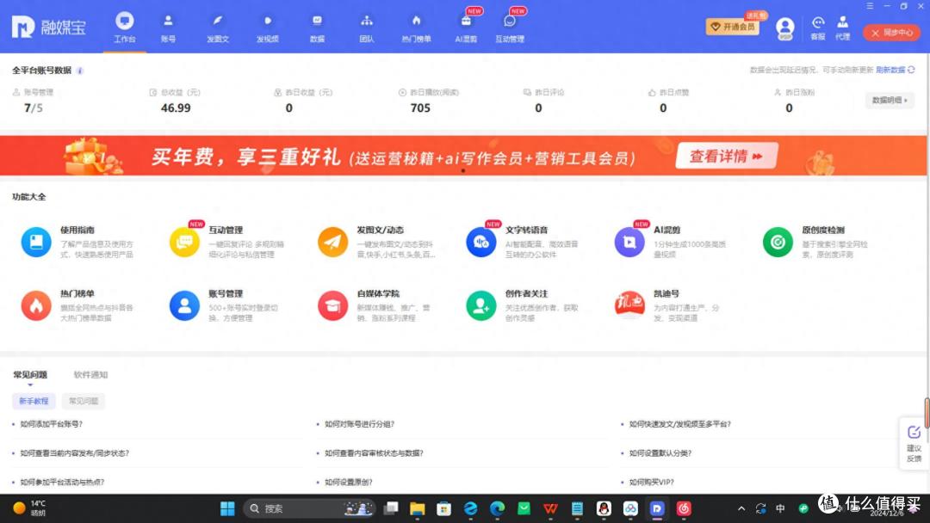Open 如何查看当前内容发布/同步状态? question

tap(75, 453)
